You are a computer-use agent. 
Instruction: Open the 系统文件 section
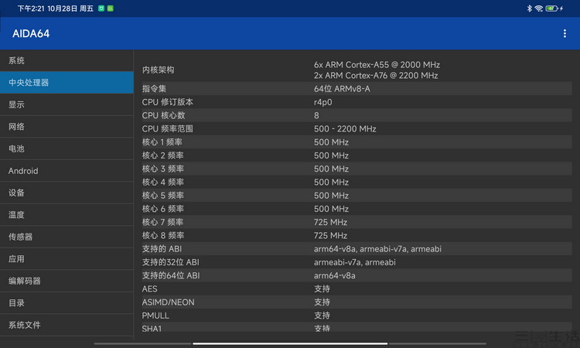pyautogui.click(x=67, y=325)
